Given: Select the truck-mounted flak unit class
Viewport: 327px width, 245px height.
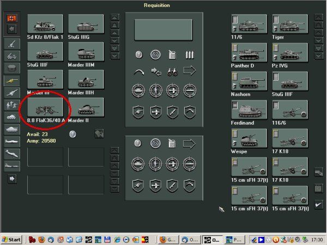Looking at the screenshot, I should pyautogui.click(x=12, y=56).
